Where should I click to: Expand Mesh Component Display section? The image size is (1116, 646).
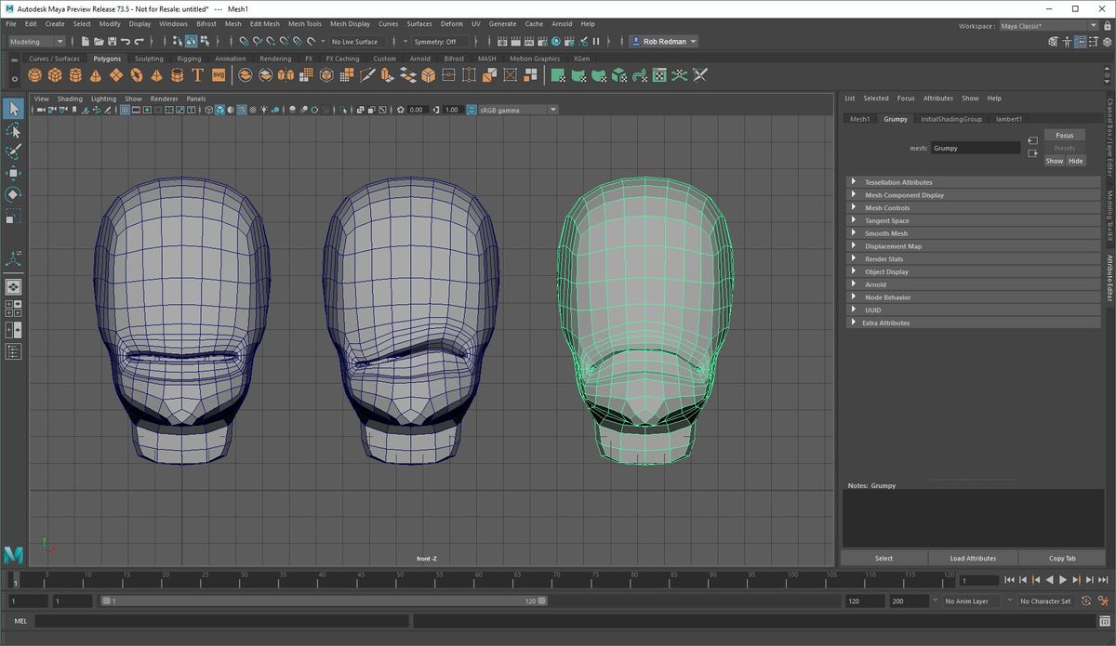click(974, 195)
